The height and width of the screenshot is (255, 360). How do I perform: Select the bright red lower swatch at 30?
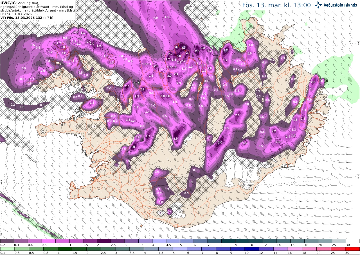pos(353,249)
